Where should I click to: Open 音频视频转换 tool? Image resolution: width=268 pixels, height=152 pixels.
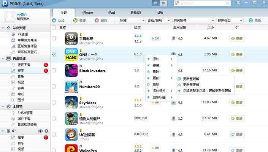27,125
